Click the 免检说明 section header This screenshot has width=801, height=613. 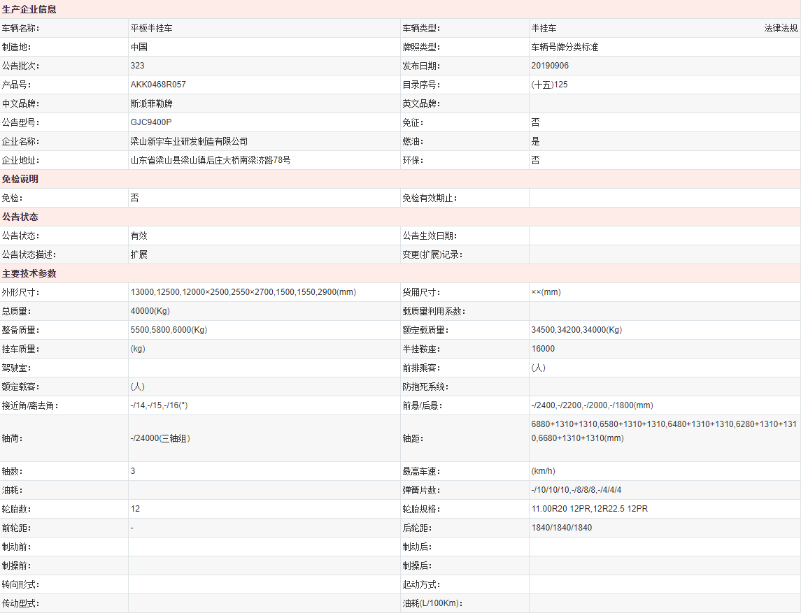pos(20,180)
